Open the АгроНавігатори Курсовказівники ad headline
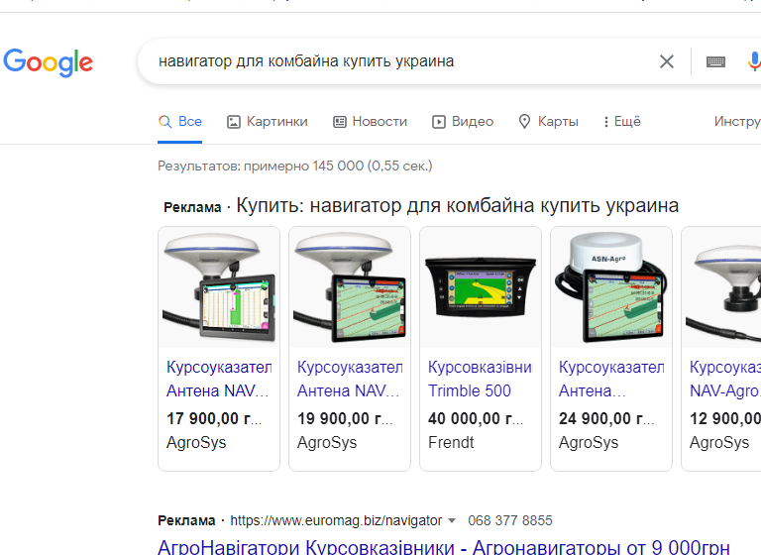This screenshot has width=761, height=555. tap(444, 547)
